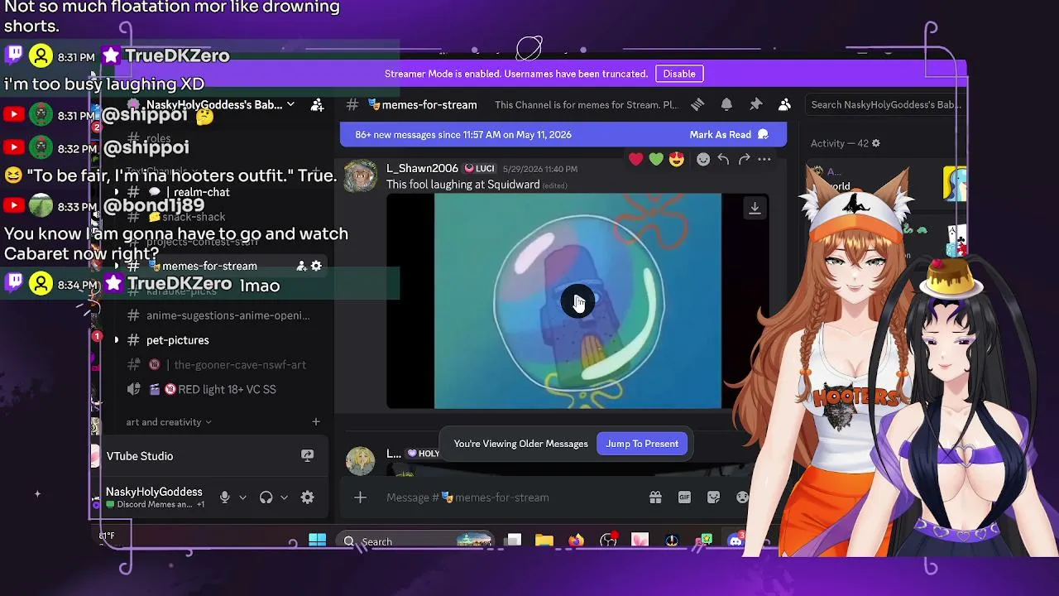Image resolution: width=1059 pixels, height=596 pixels.
Task: Open Discord user settings gear
Action: click(x=308, y=497)
